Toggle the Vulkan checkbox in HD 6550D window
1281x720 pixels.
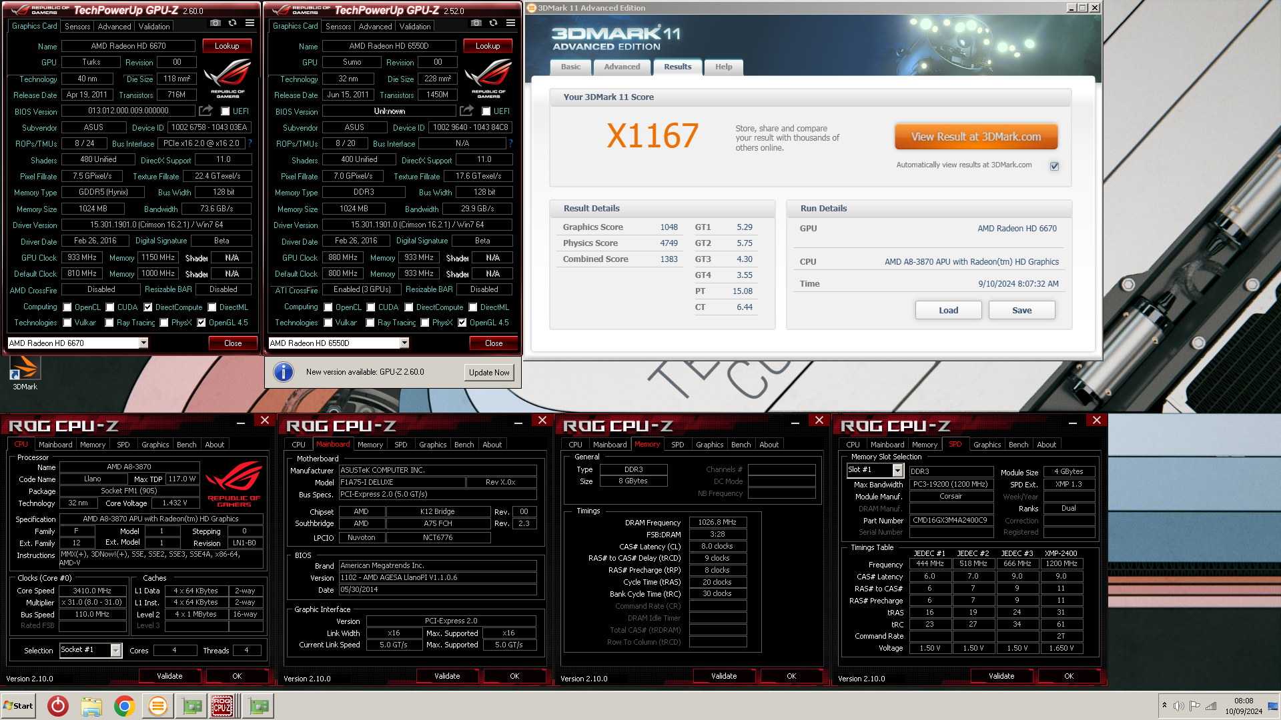[x=328, y=323]
